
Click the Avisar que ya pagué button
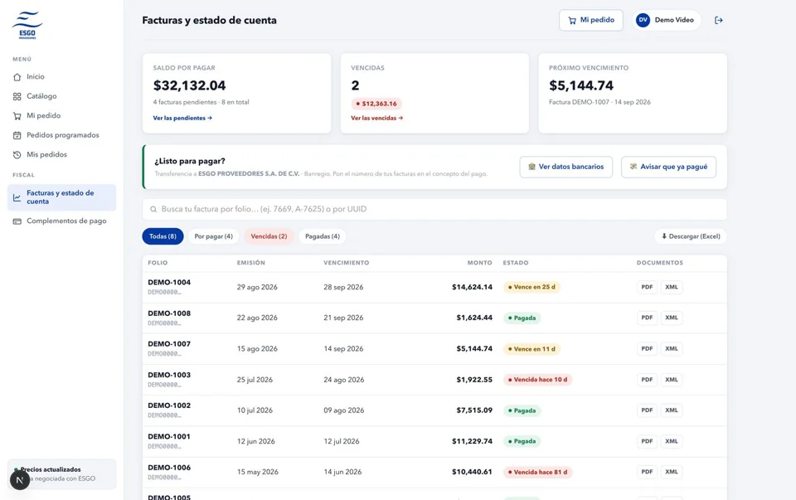[x=668, y=167]
